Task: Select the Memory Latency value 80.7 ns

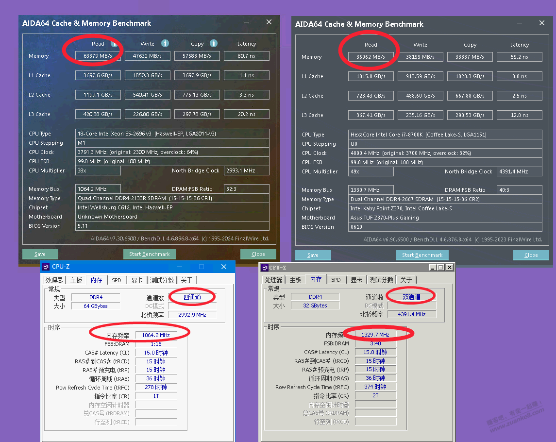Action: (x=247, y=56)
